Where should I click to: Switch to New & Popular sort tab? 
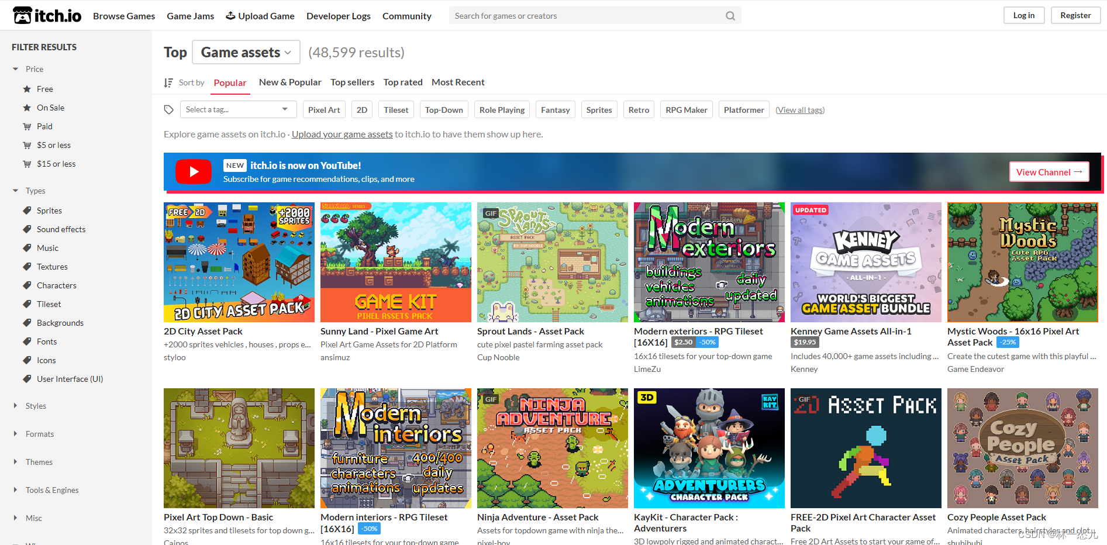tap(290, 82)
